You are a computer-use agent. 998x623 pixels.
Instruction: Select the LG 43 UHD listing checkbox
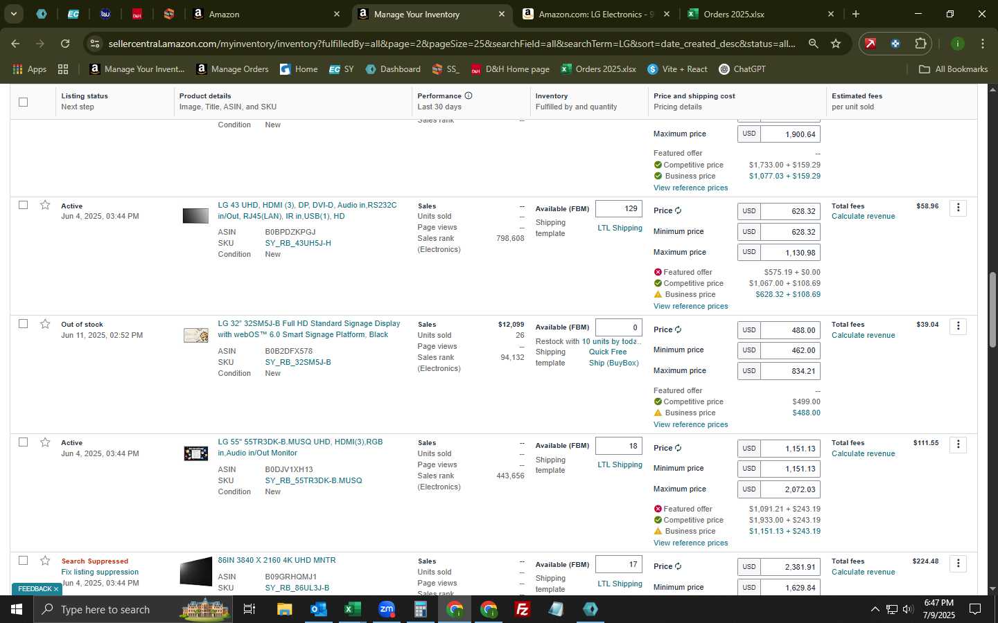(23, 205)
